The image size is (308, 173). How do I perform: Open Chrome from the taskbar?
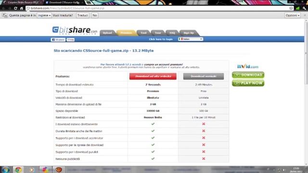point(18,170)
